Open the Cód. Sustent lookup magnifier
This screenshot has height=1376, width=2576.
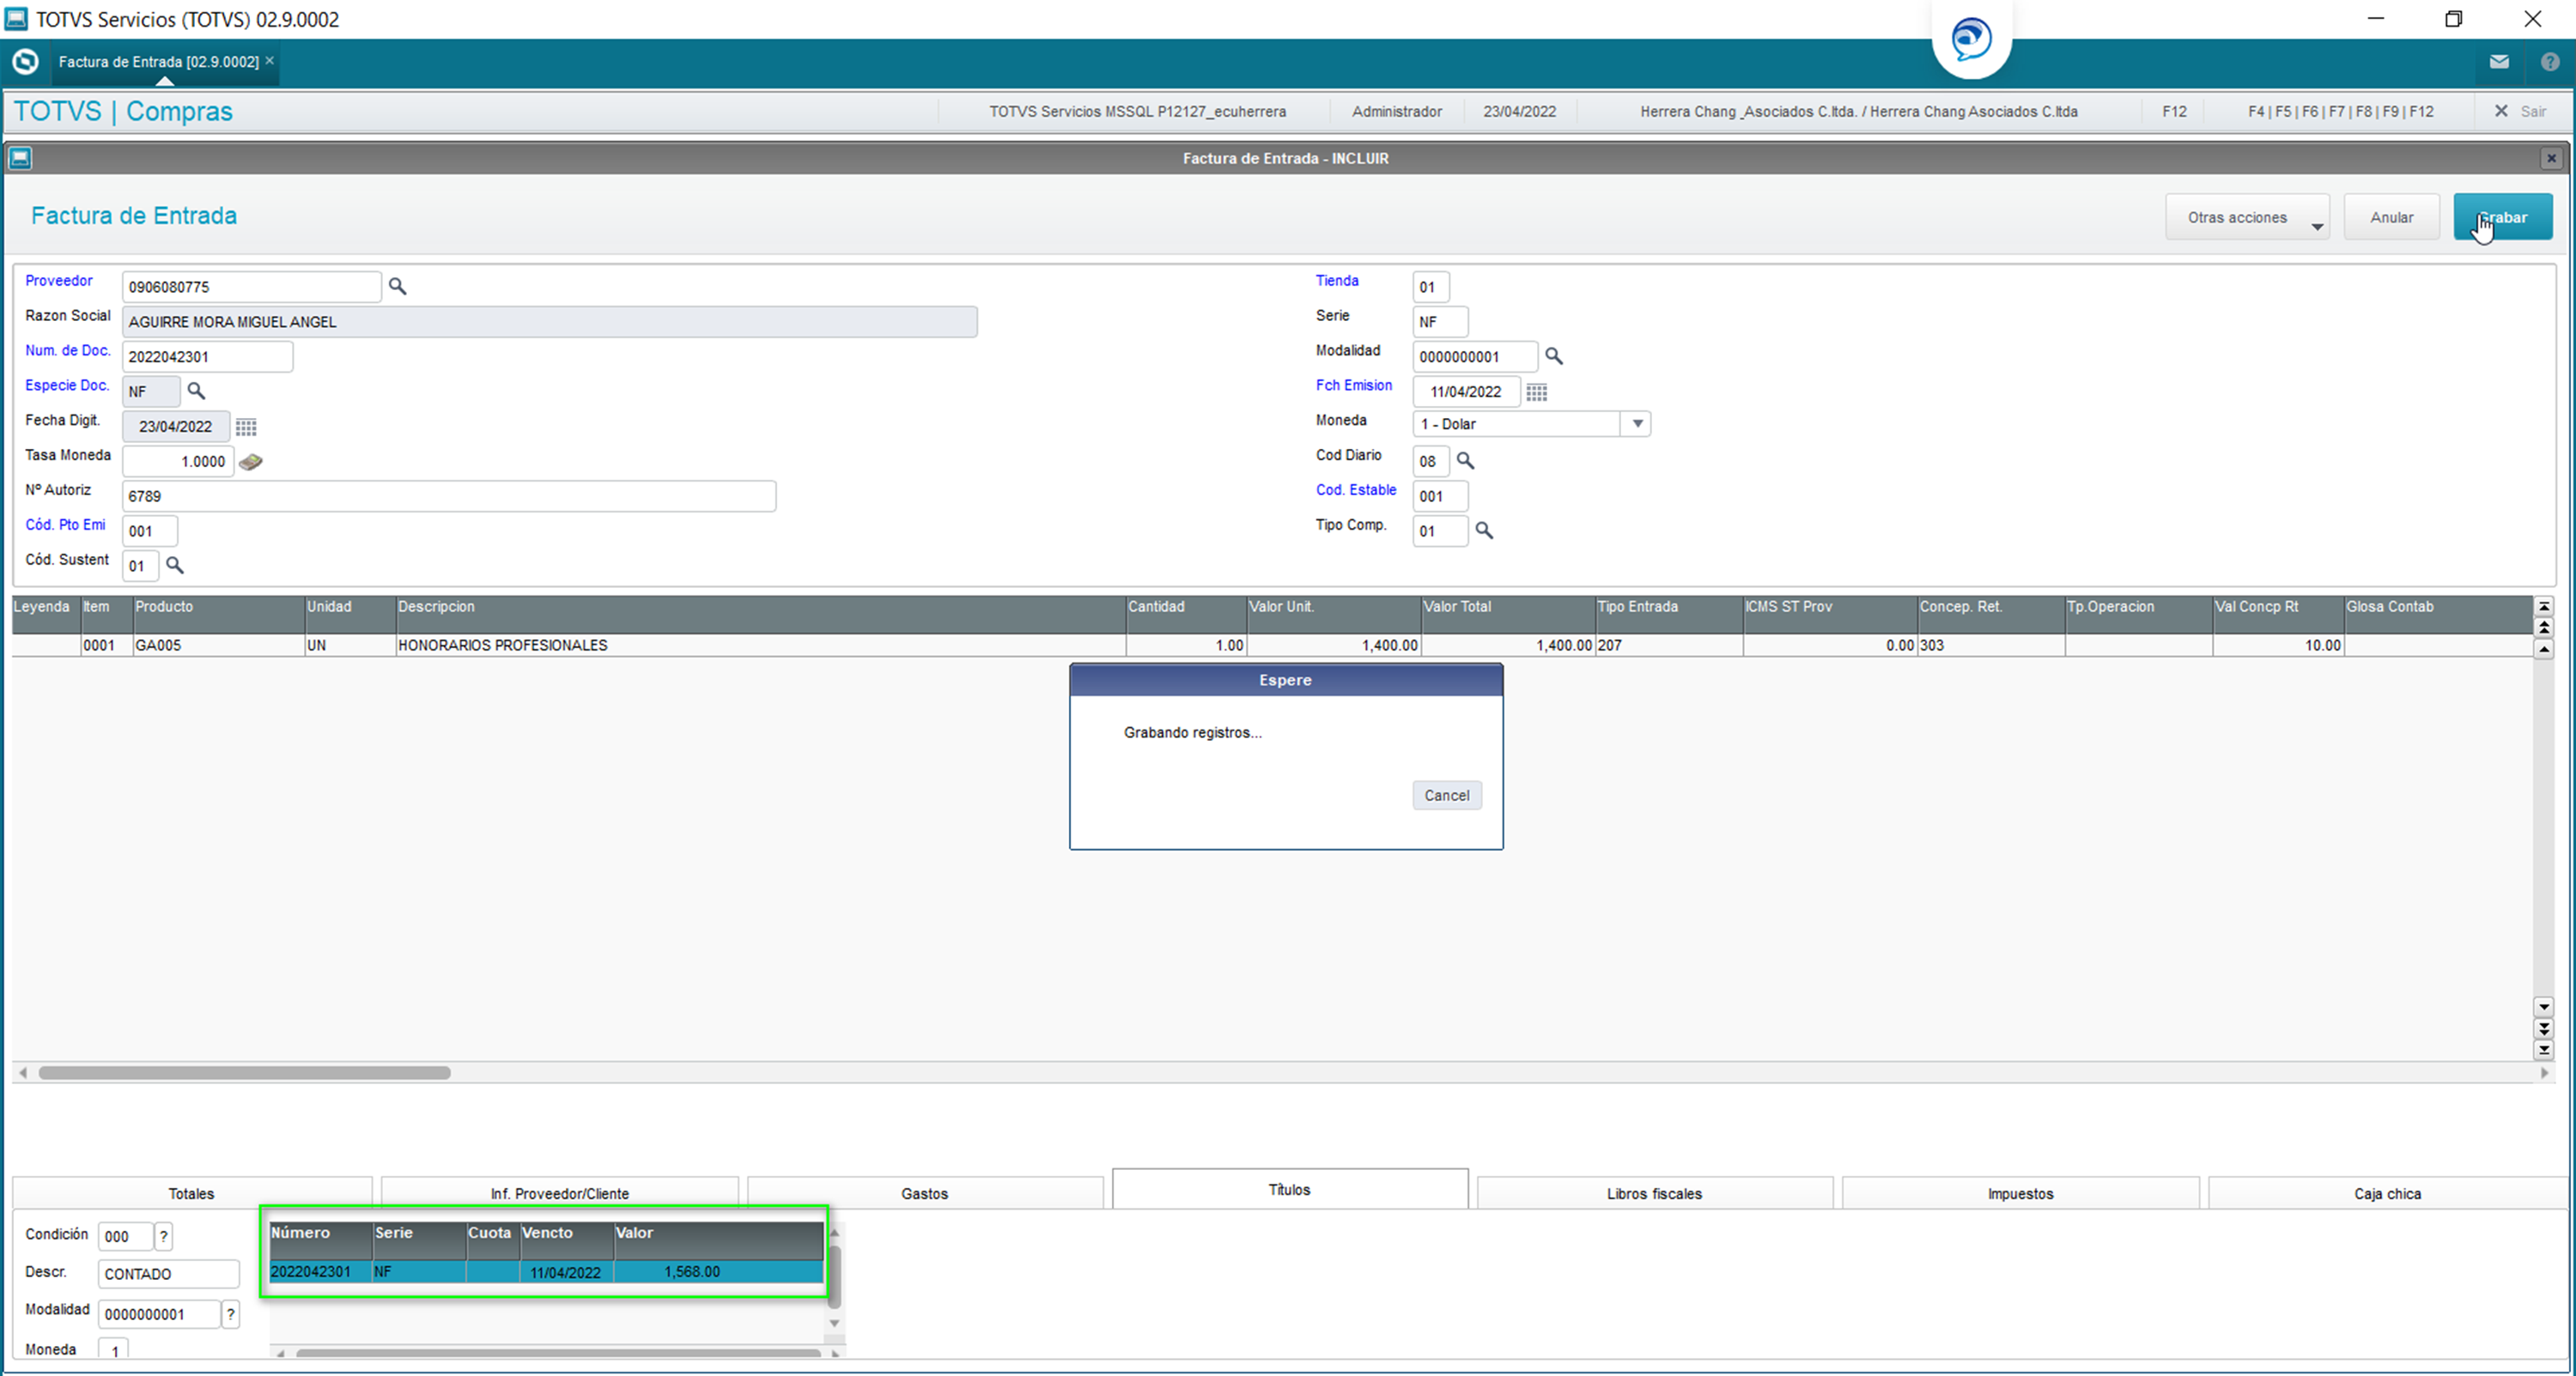(x=175, y=566)
